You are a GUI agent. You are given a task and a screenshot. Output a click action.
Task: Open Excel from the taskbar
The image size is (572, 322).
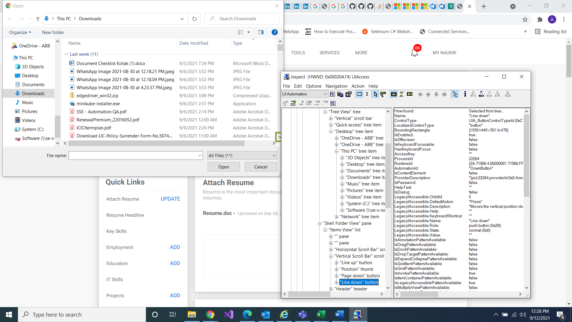point(321,314)
